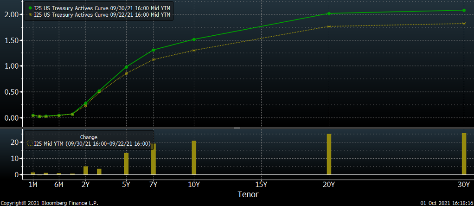Image resolution: width=474 pixels, height=206 pixels.
Task: Click the 2Y tenor axis label
Action: (x=85, y=185)
